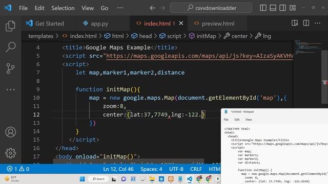The width and height of the screenshot is (328, 184).
Task: Toggle the bottom panel layout icon
Action: click(273, 8)
